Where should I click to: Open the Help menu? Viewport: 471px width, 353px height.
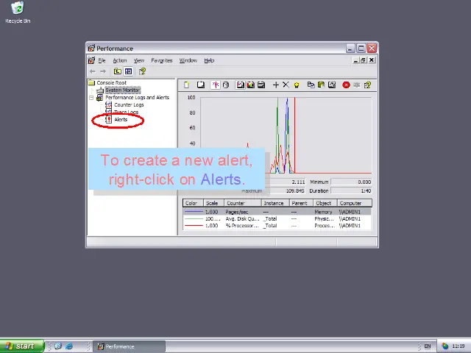pos(209,60)
